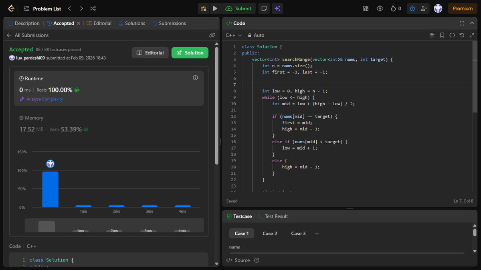Click the invite user icon
The width and height of the screenshot is (481, 270).
(x=424, y=8)
